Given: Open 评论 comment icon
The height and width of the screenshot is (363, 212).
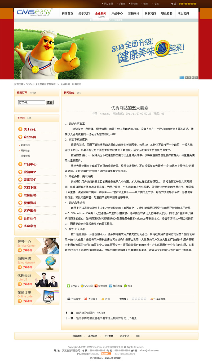Looking at the screenshot, I should [103, 299].
